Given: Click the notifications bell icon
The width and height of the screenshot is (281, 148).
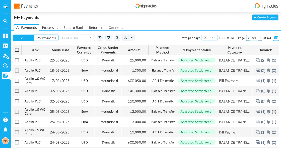Looking at the screenshot, I should pos(6,130).
